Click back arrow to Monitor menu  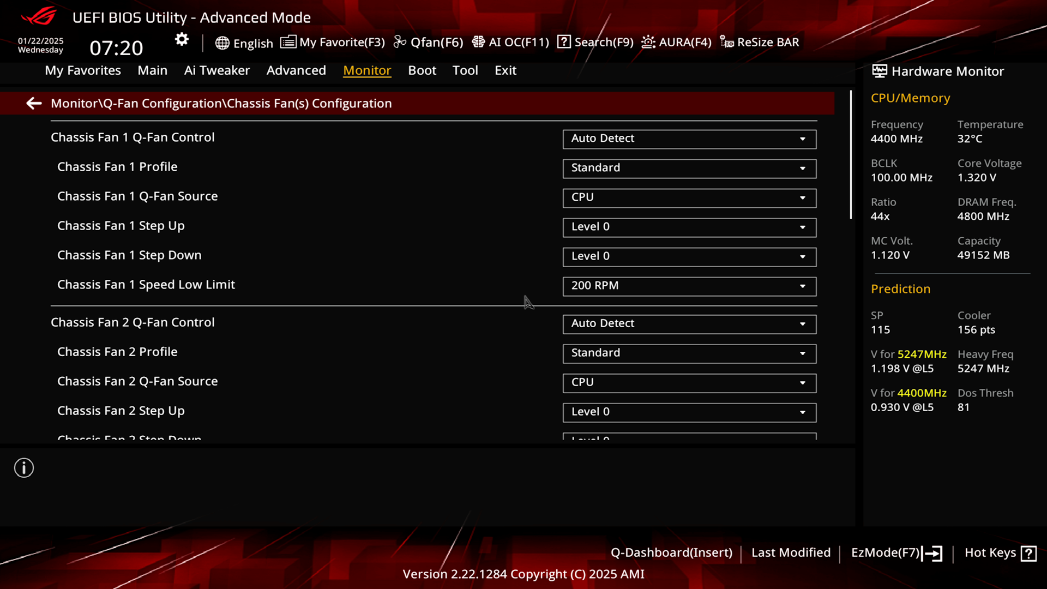[x=34, y=103]
